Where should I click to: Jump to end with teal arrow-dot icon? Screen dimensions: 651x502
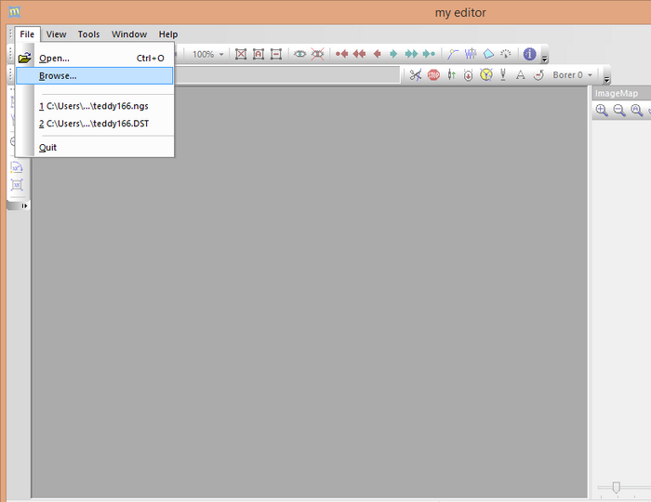coord(429,54)
